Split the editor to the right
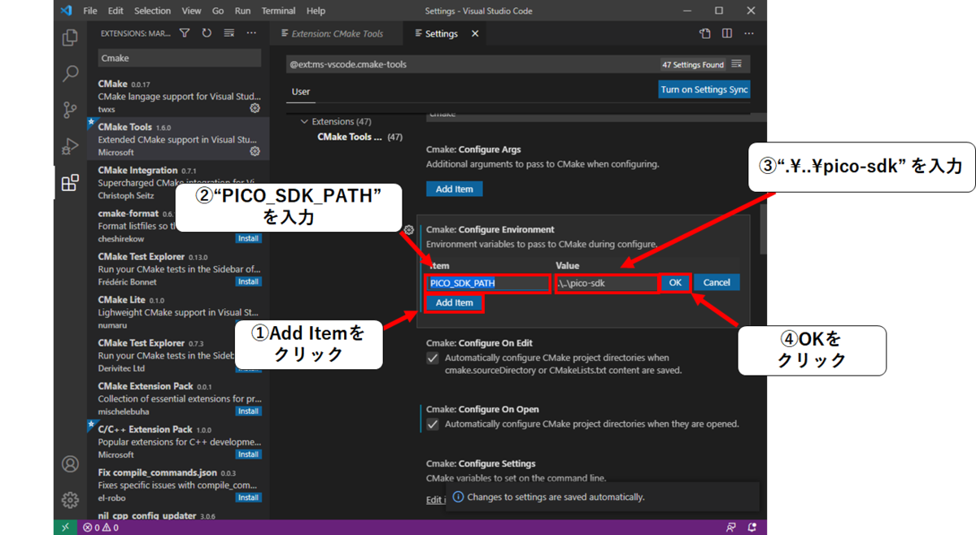The width and height of the screenshot is (976, 535). [x=727, y=33]
